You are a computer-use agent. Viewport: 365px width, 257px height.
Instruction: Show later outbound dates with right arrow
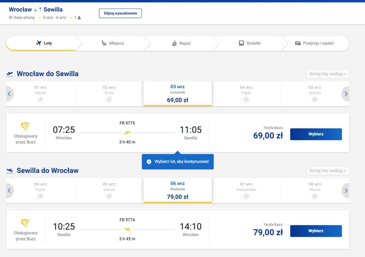[346, 94]
